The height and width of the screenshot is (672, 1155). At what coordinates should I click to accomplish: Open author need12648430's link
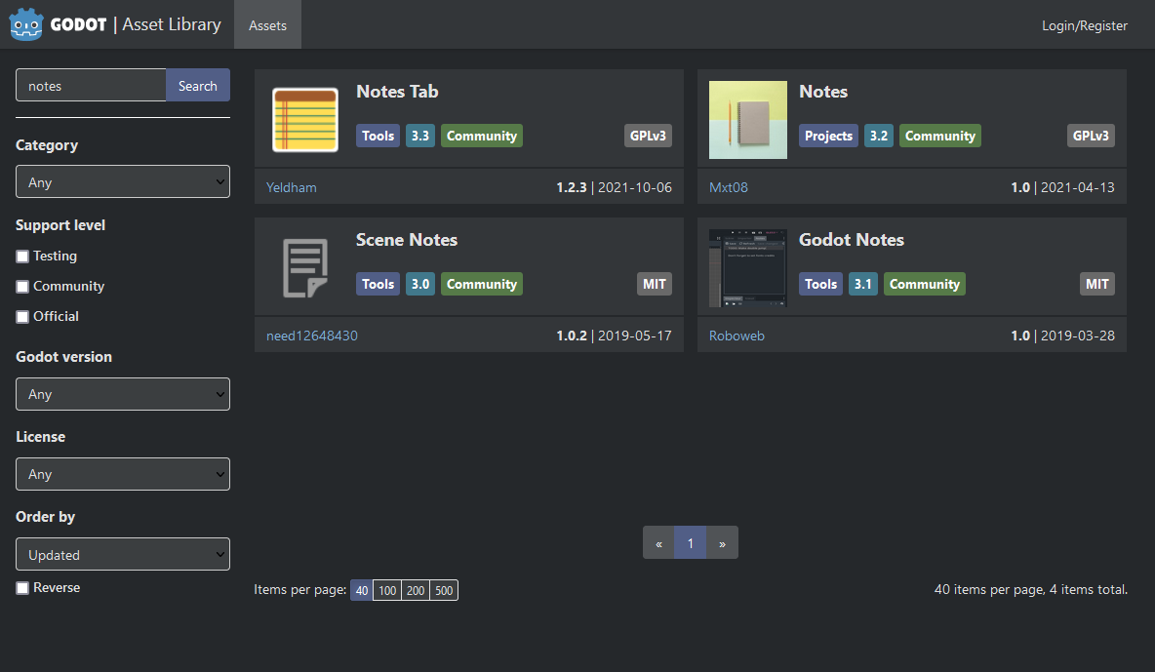(311, 336)
